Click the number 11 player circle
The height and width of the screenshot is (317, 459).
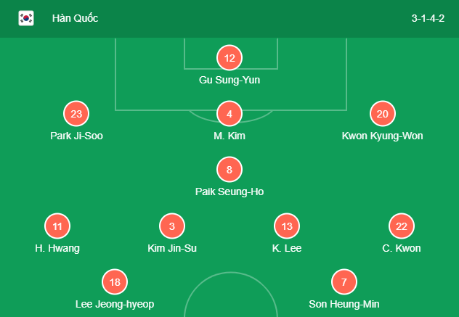pyautogui.click(x=57, y=226)
